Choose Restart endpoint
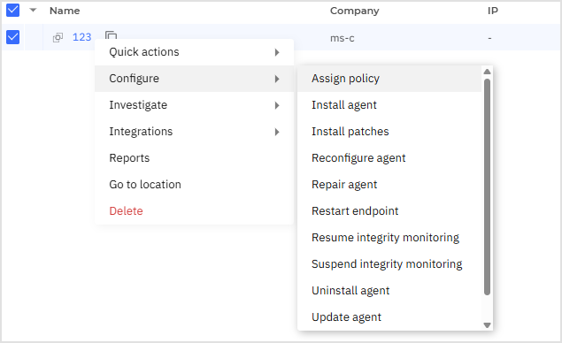 (389, 211)
